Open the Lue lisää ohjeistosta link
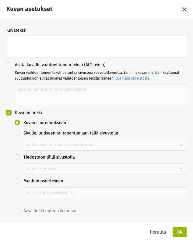193x240 pixels. click(132, 78)
